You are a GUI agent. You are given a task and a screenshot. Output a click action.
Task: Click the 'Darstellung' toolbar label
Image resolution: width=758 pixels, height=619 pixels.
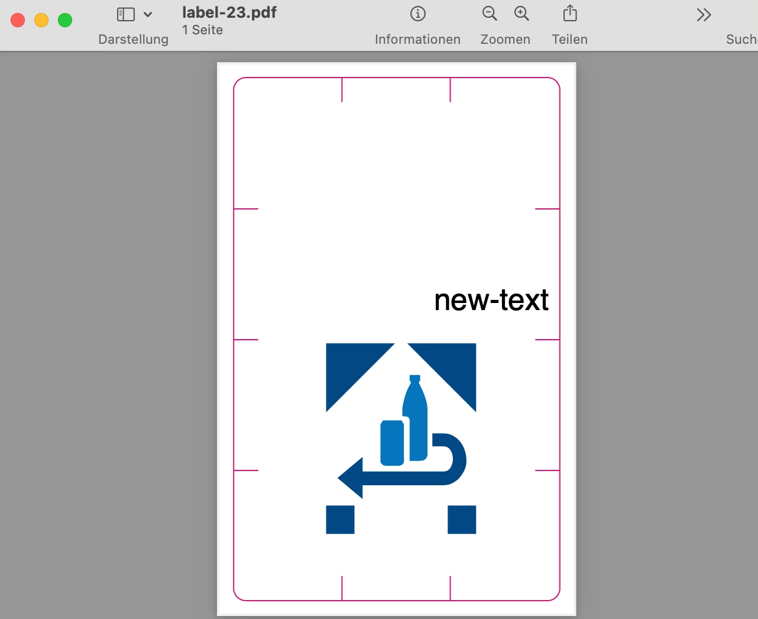tap(134, 40)
